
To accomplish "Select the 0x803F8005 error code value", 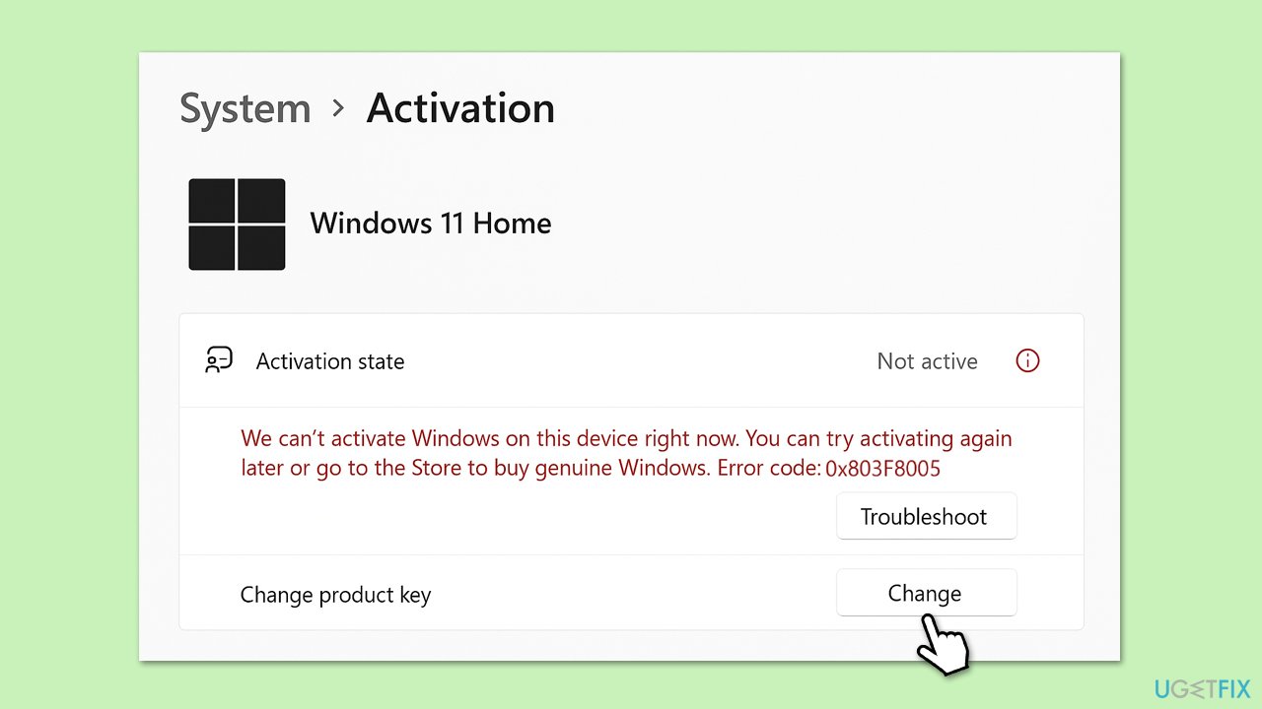I will click(x=882, y=469).
